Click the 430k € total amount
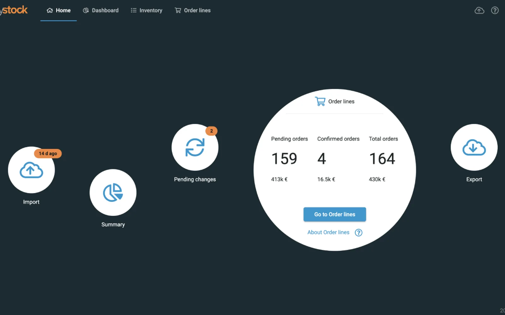 (377, 179)
